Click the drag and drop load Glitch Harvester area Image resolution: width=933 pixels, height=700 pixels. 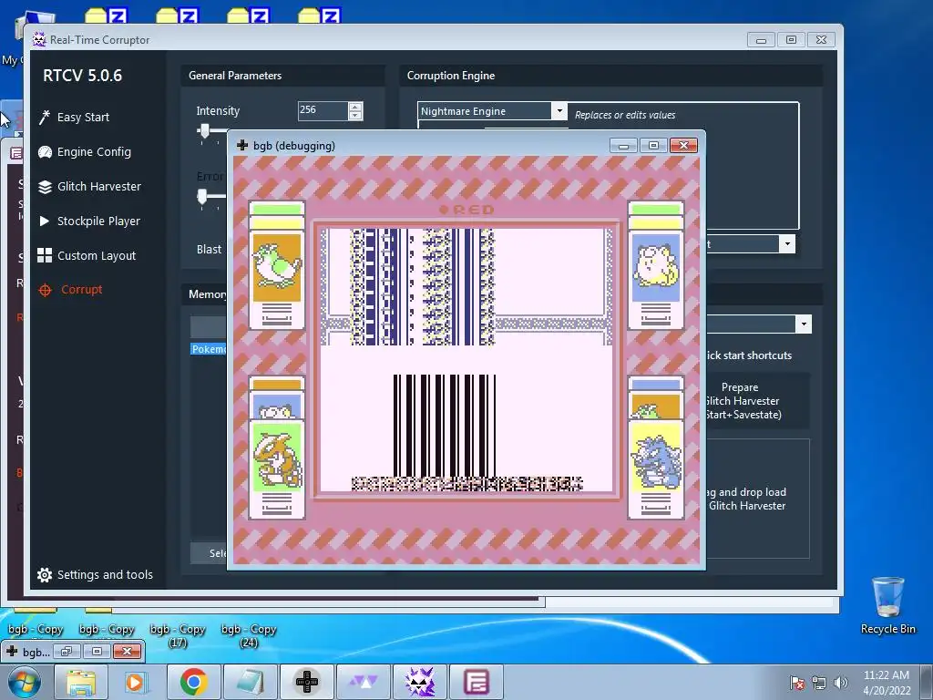[x=757, y=499]
